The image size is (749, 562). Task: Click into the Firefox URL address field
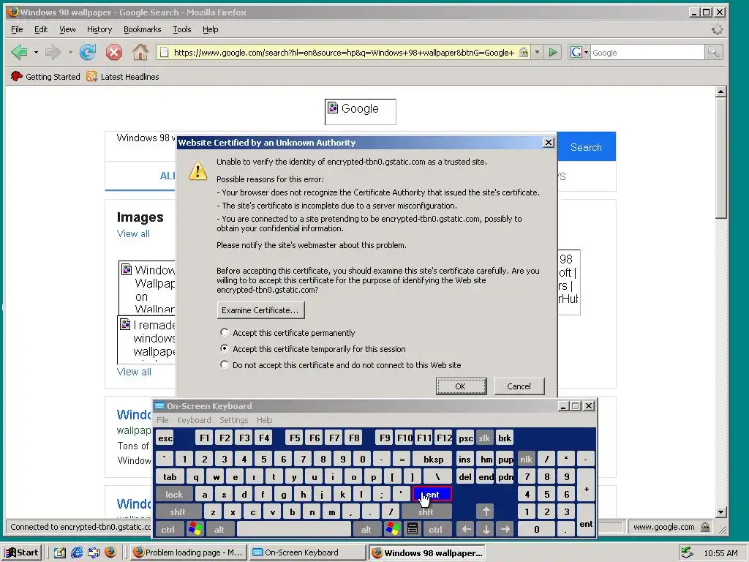click(344, 53)
